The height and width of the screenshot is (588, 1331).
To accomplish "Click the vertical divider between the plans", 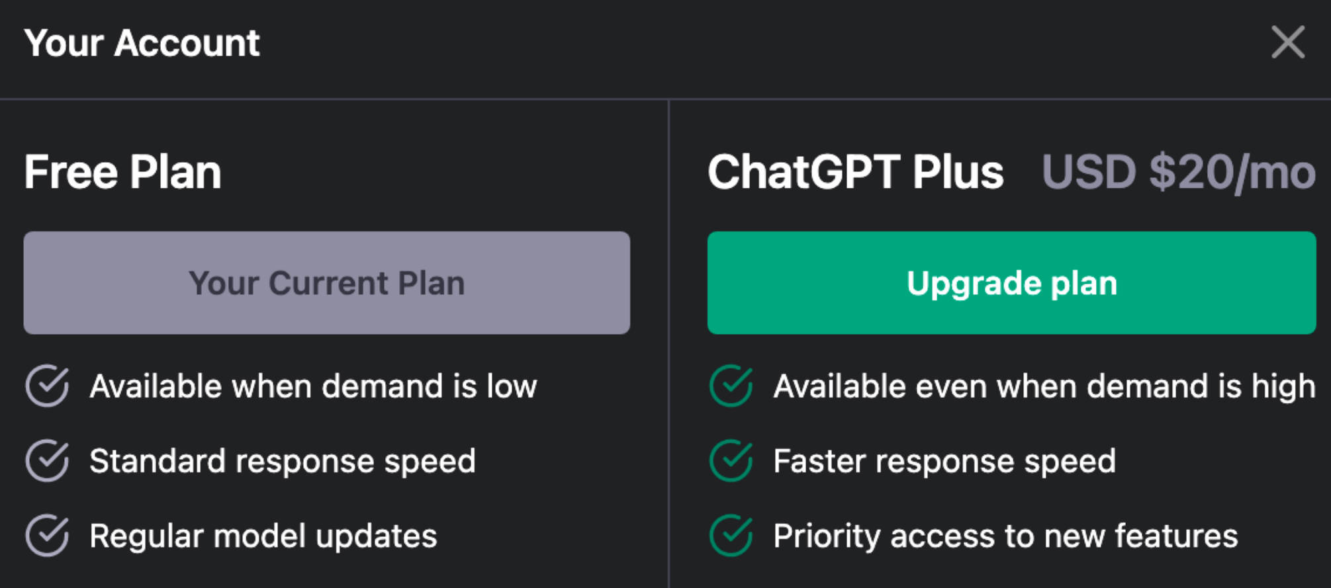I will (x=668, y=344).
